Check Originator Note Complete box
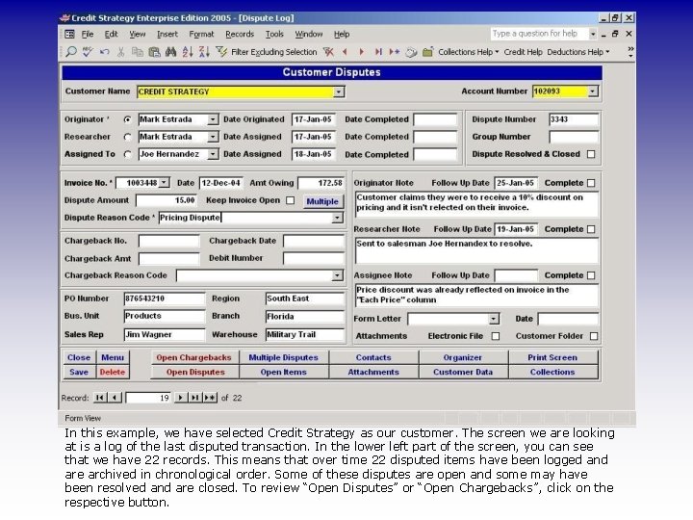 [591, 183]
